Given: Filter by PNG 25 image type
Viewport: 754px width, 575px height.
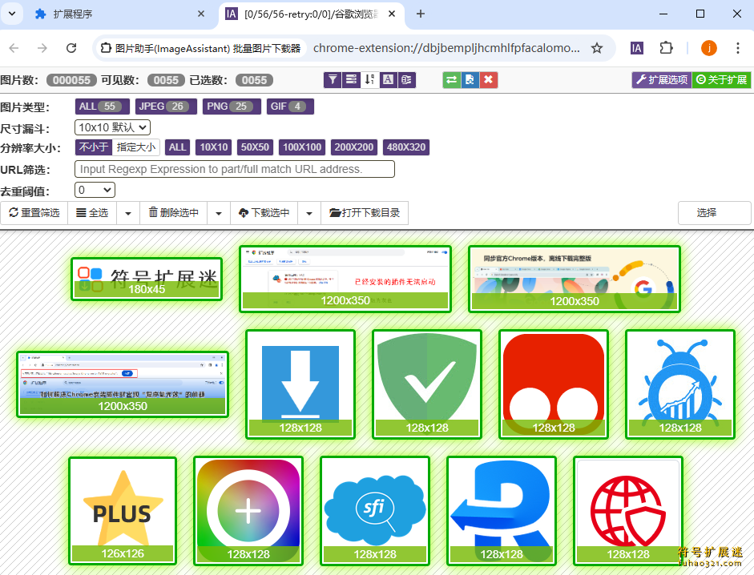Looking at the screenshot, I should coord(232,107).
